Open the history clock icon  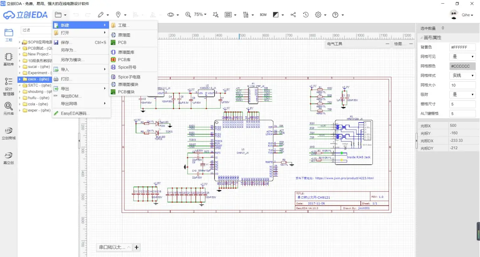pos(306,14)
